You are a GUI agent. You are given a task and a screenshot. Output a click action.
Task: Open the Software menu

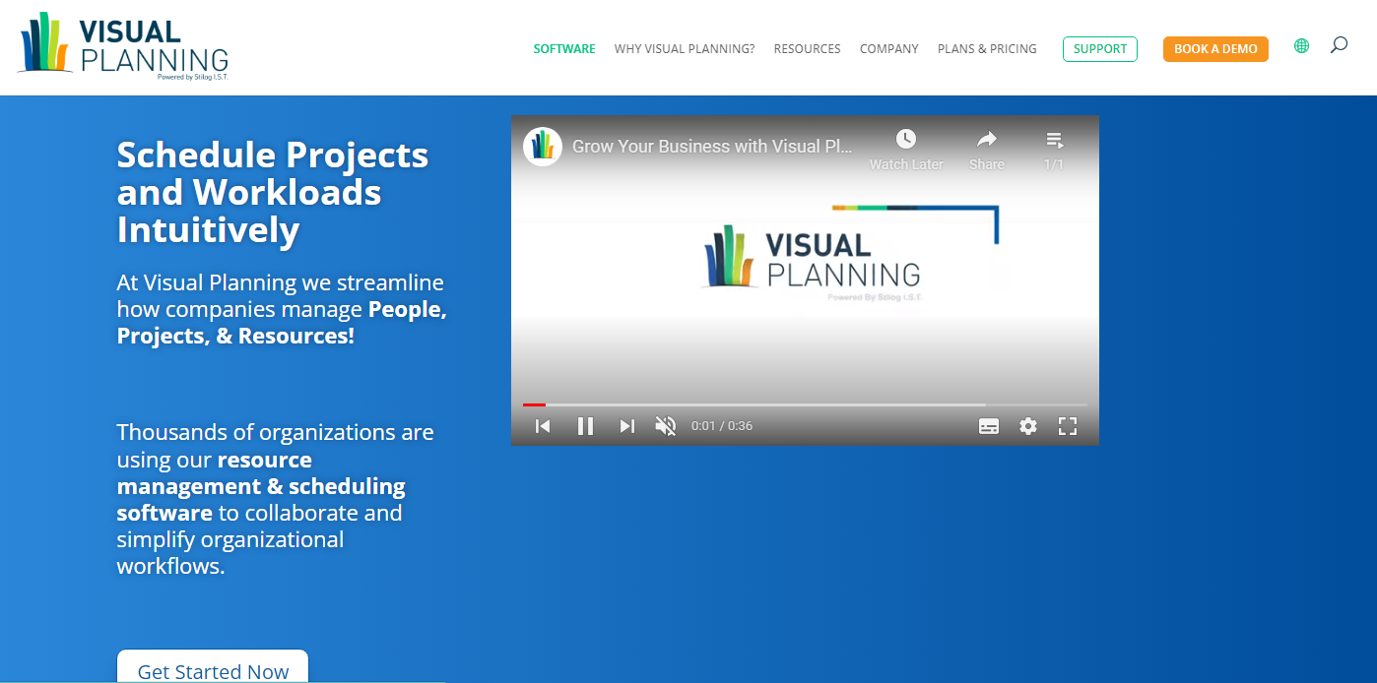pos(564,49)
